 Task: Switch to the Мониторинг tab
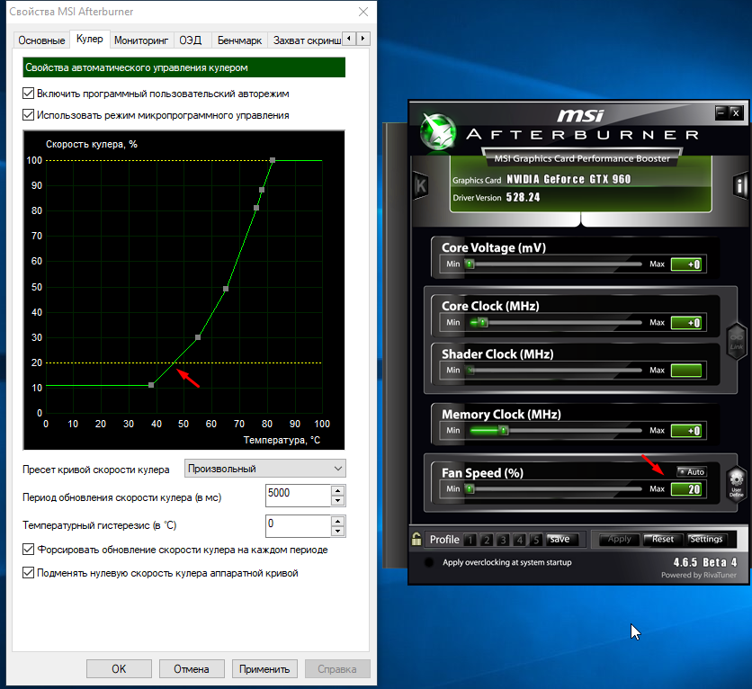tap(141, 40)
